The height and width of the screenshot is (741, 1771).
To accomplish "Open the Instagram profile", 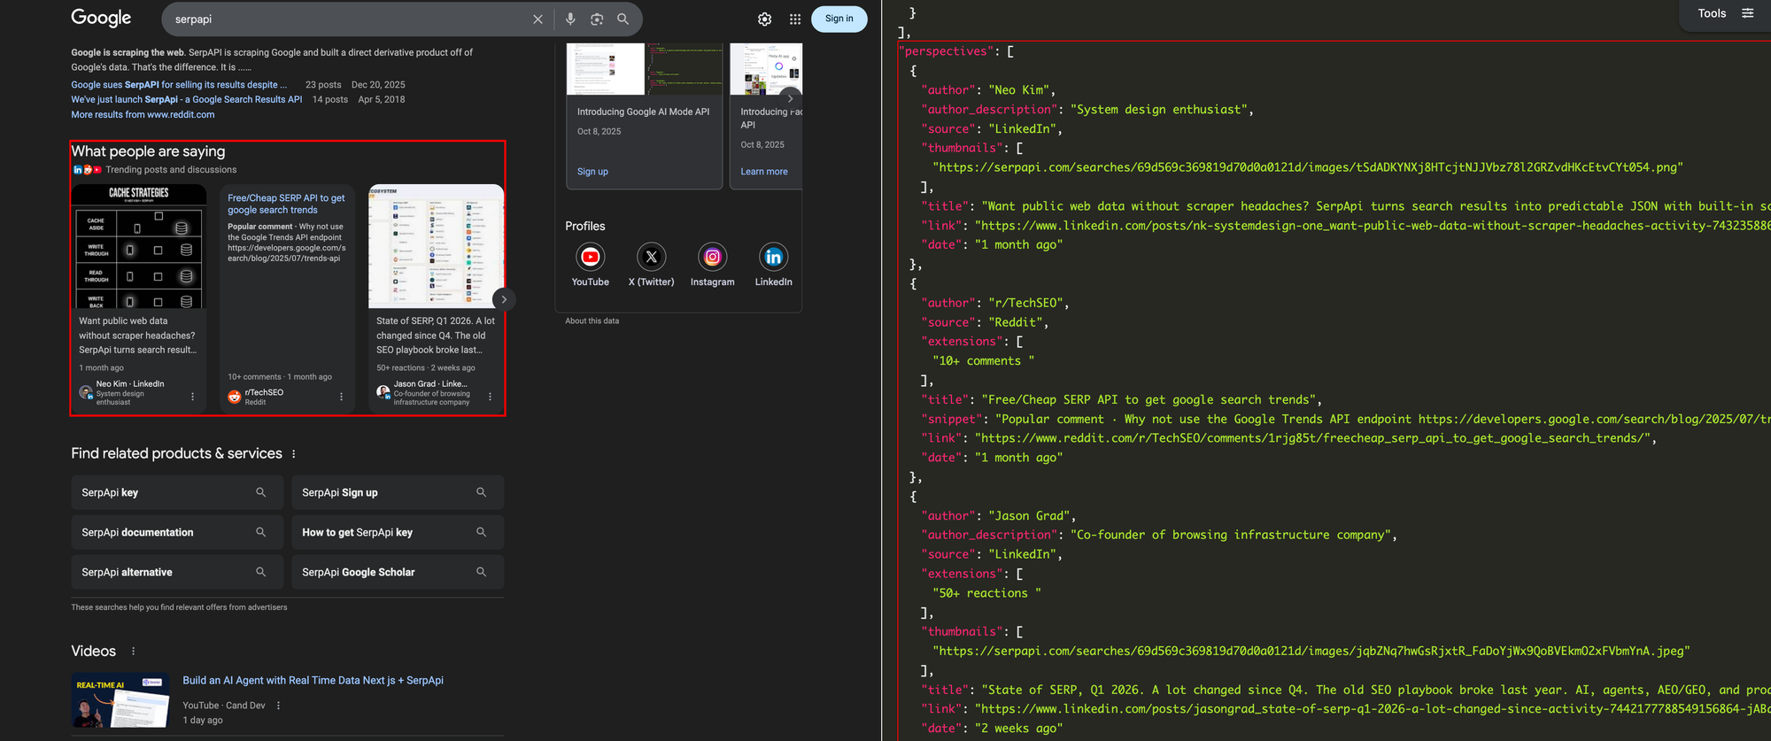I will (x=712, y=265).
